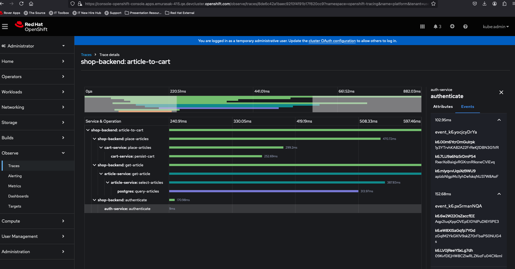Image resolution: width=515 pixels, height=269 pixels.
Task: Collapse the 152.68ms event section
Action: click(499, 194)
